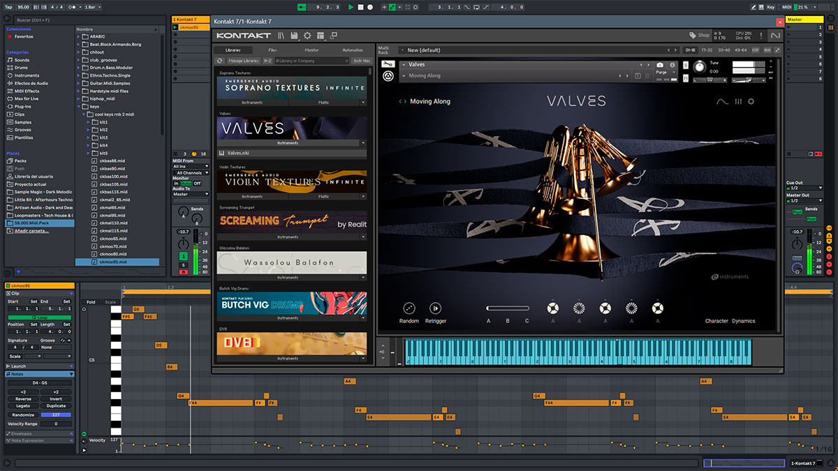Expand the kit1 folder
The width and height of the screenshot is (838, 471).
[x=89, y=121]
